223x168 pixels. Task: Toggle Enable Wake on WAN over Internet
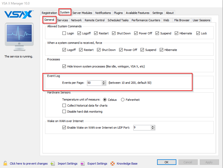coord(64,128)
